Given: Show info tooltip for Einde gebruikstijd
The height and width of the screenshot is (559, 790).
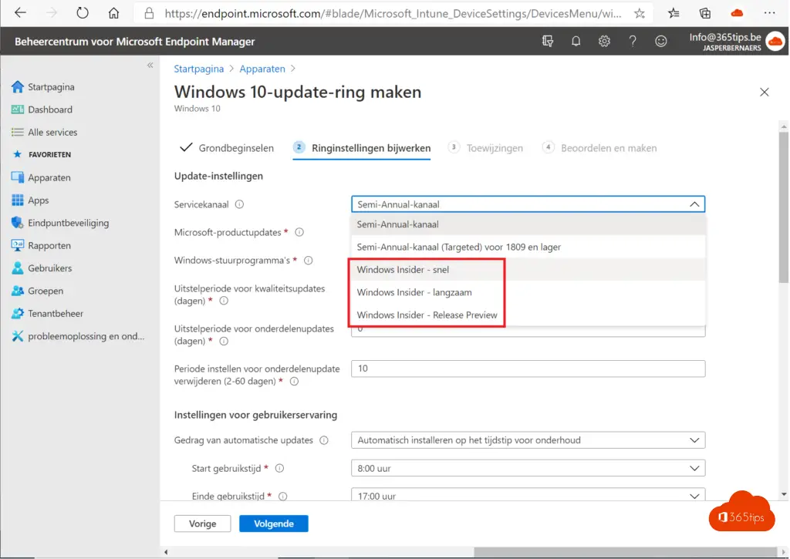Looking at the screenshot, I should [x=283, y=496].
